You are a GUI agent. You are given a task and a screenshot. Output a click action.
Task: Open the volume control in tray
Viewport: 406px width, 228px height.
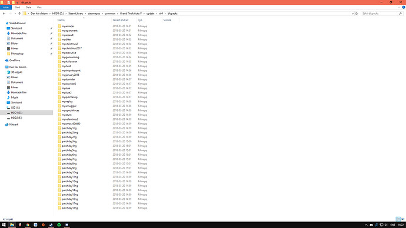point(386,225)
